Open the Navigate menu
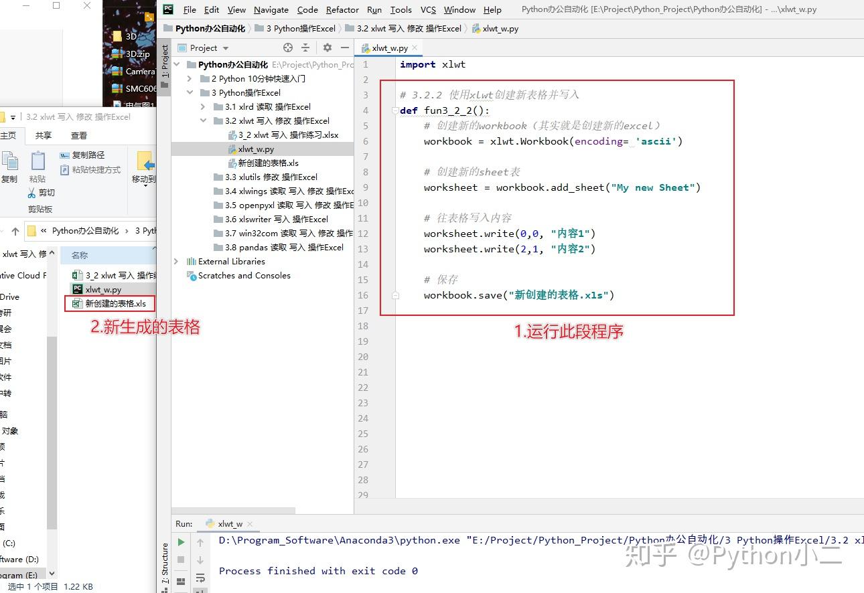 pos(271,9)
